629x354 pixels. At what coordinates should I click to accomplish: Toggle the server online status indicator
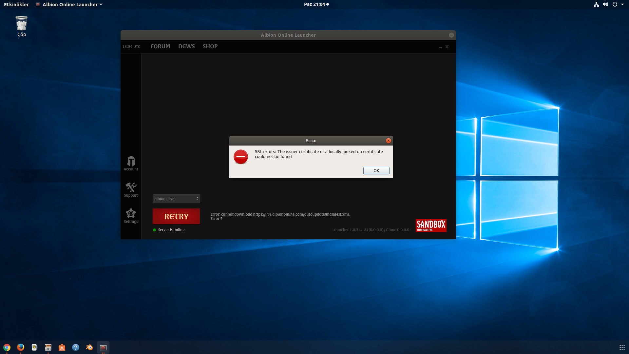155,229
